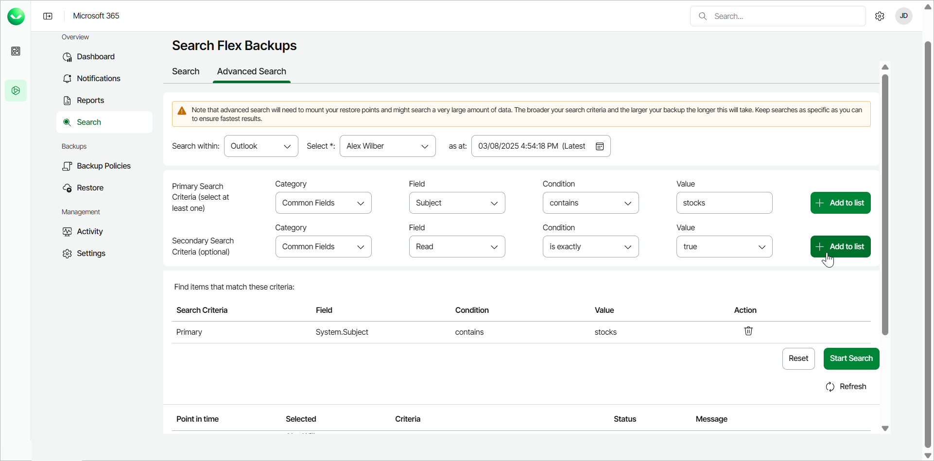Go to Backup Policies in sidebar
The image size is (934, 461).
tap(103, 166)
